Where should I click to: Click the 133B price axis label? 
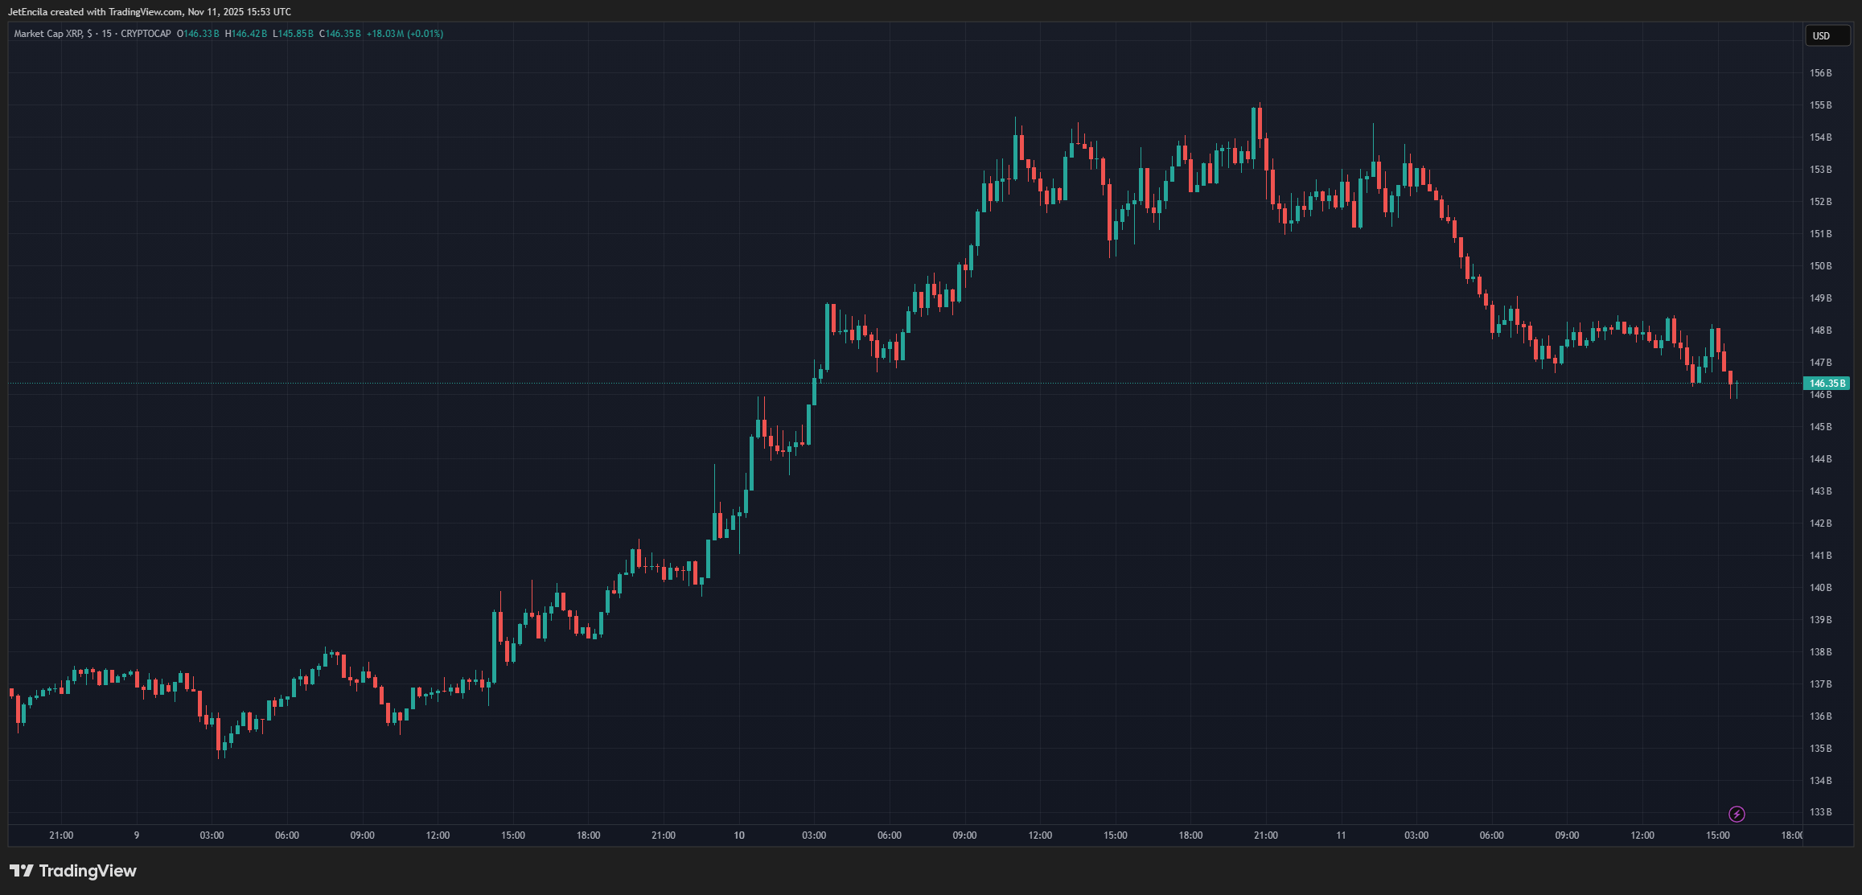1820,812
